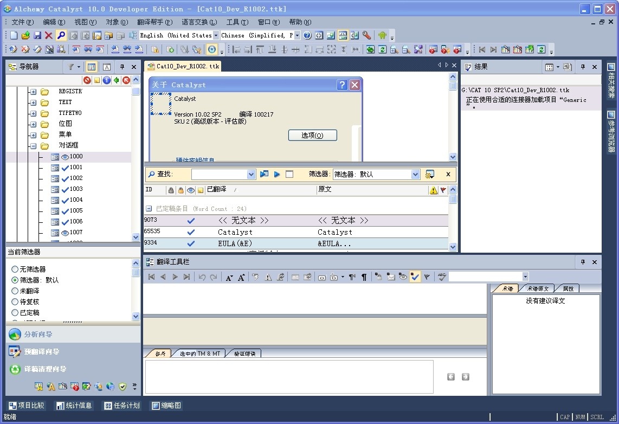Expand the 筛选器: 默认 combo box
Viewport: 619px width, 424px height.
(415, 174)
